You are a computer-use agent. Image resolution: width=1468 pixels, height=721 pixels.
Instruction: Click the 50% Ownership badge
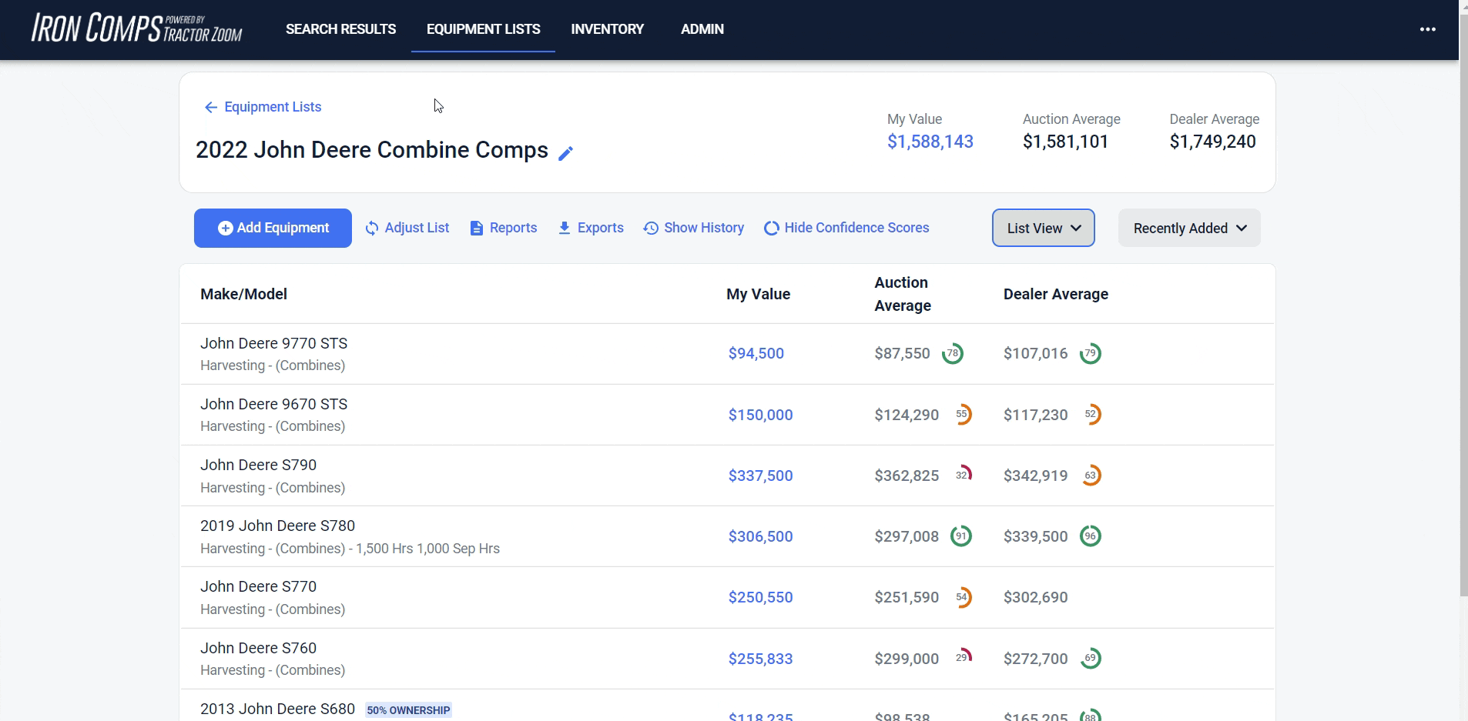[408, 710]
